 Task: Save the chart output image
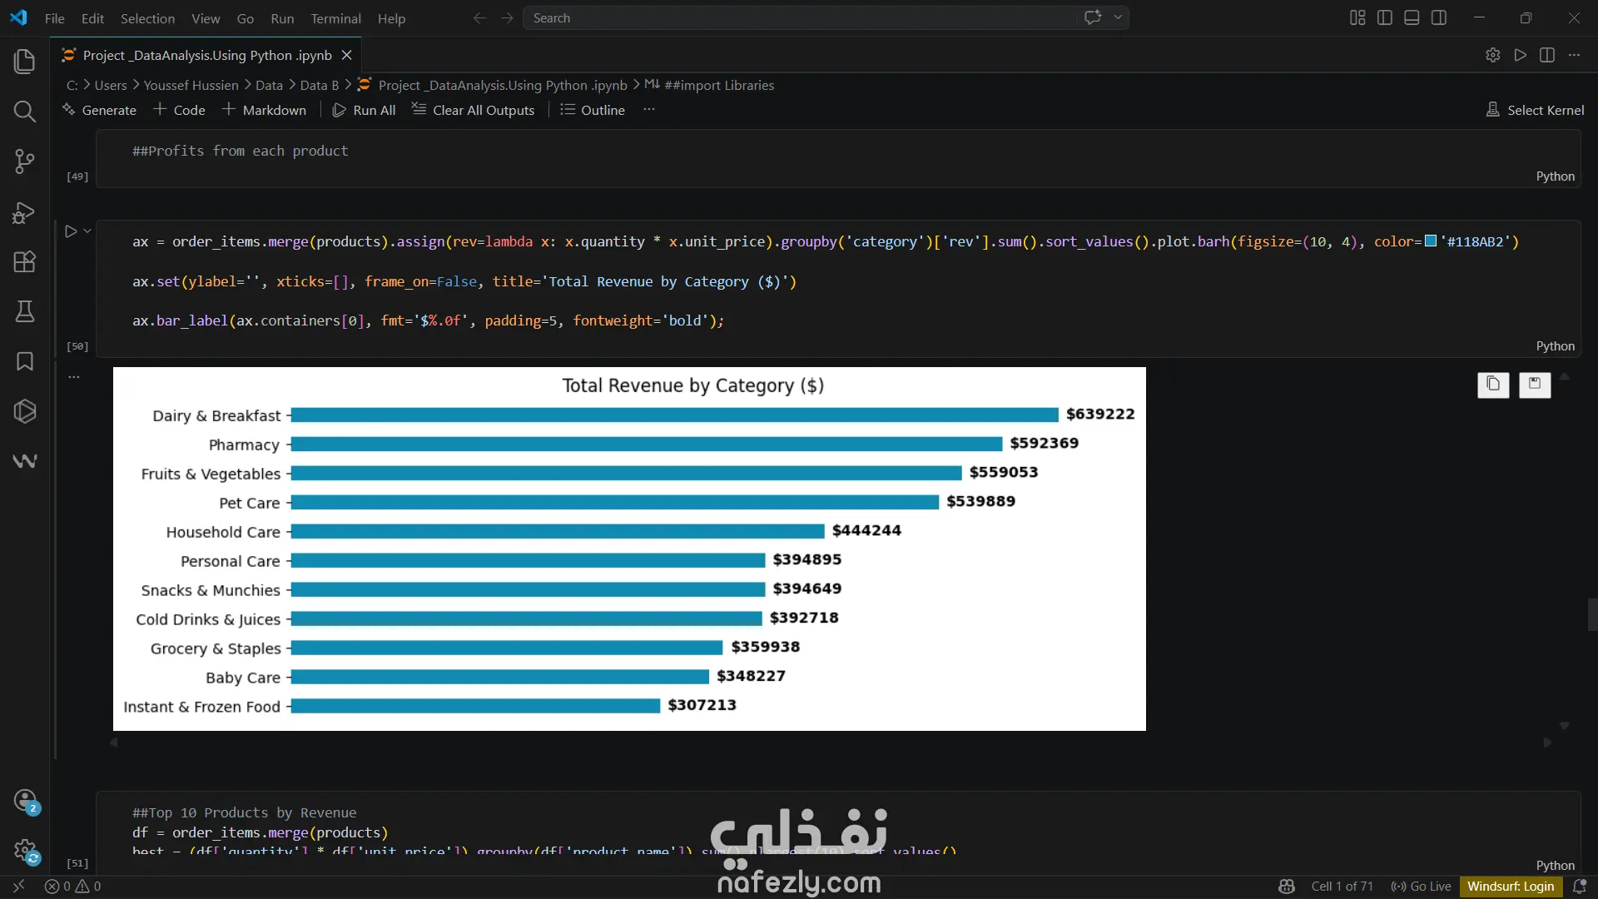pyautogui.click(x=1535, y=384)
